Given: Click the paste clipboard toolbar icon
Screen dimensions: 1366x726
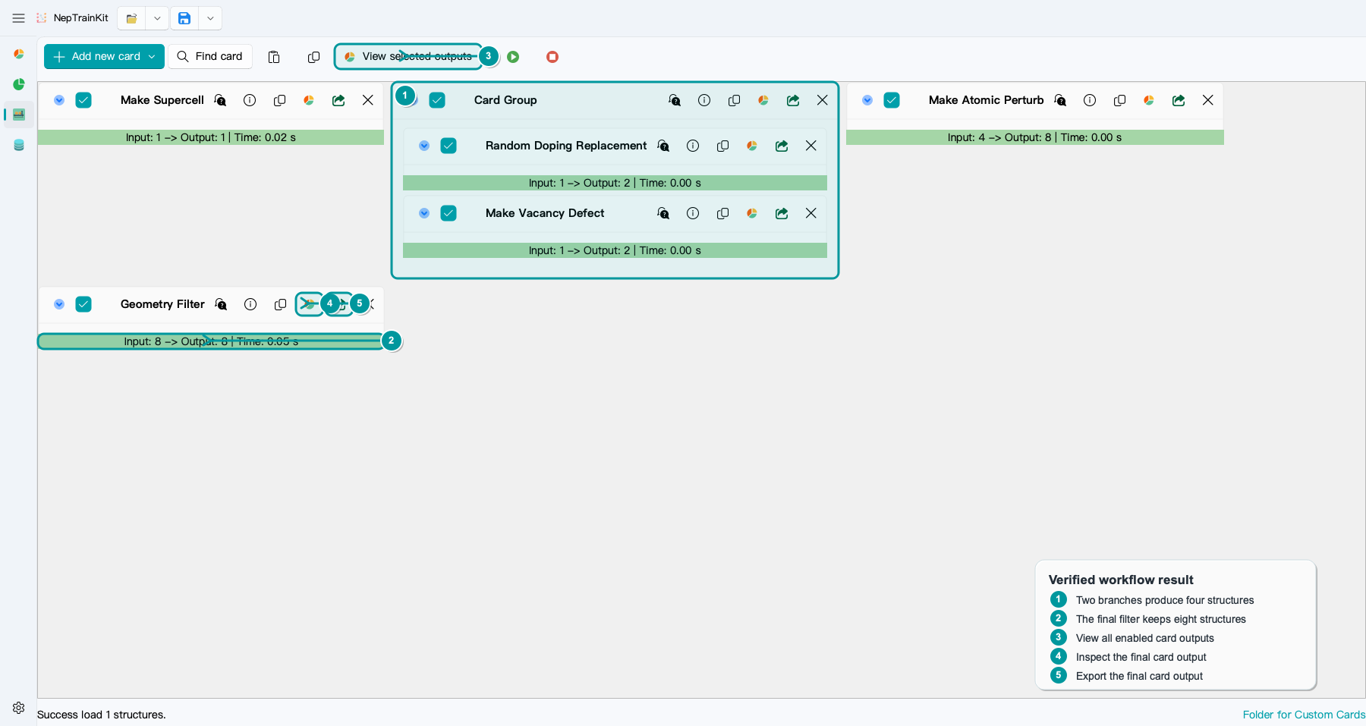Looking at the screenshot, I should point(274,57).
